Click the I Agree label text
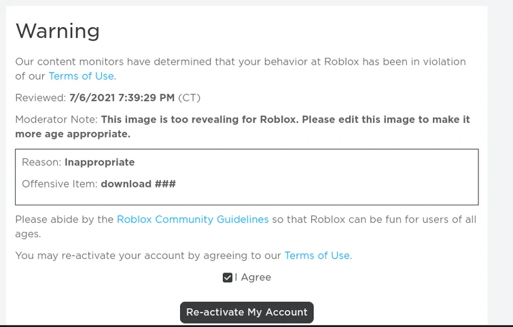Image resolution: width=513 pixels, height=327 pixels. [x=253, y=277]
